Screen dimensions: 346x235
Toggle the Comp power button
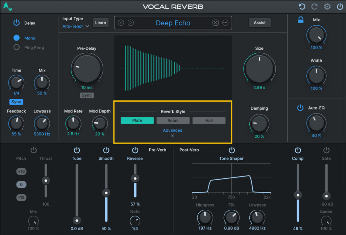click(x=298, y=150)
